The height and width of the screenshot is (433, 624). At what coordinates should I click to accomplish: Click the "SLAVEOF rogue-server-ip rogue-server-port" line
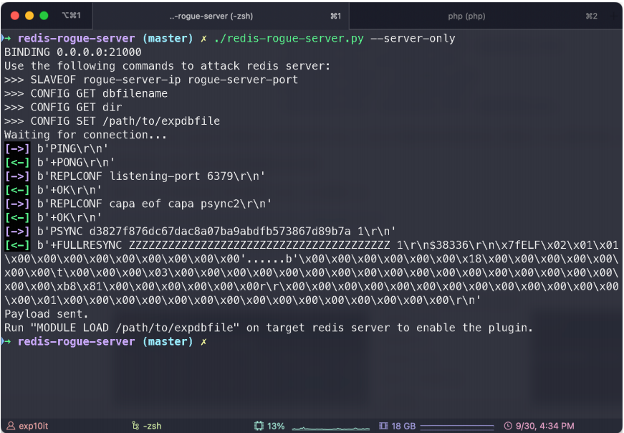click(151, 80)
